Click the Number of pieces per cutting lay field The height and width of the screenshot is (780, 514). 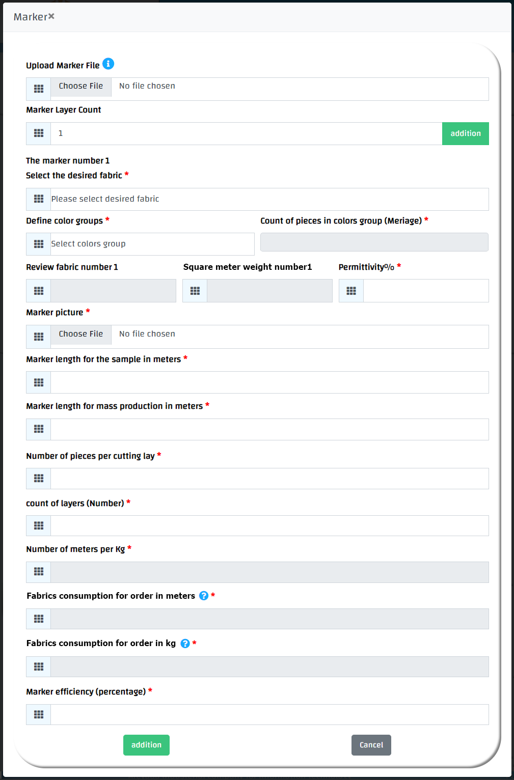coord(269,479)
